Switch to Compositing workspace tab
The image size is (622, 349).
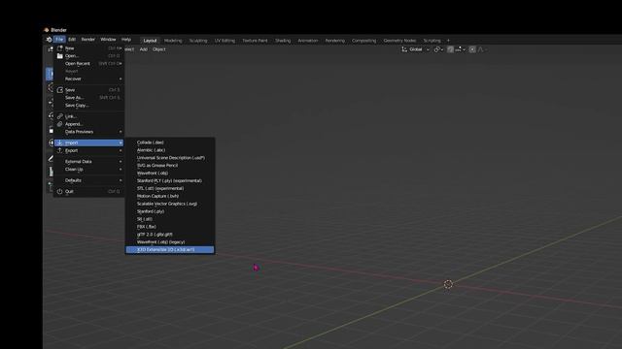click(363, 41)
